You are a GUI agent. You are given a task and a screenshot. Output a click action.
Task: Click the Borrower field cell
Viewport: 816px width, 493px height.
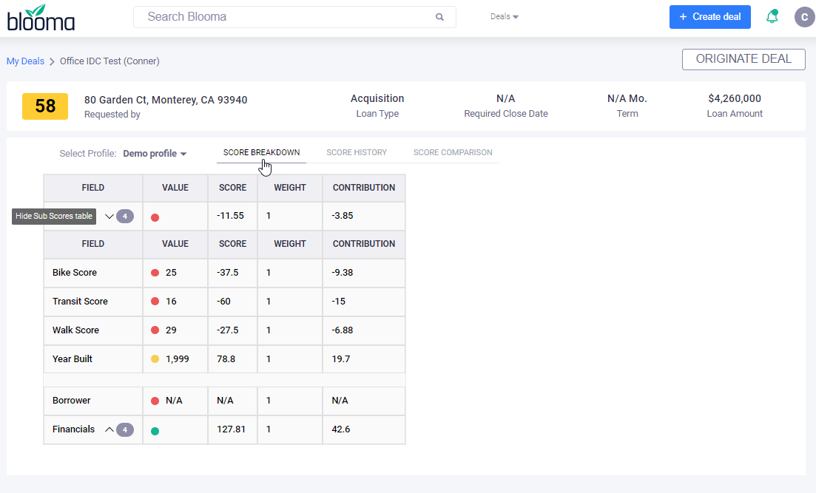pos(93,401)
